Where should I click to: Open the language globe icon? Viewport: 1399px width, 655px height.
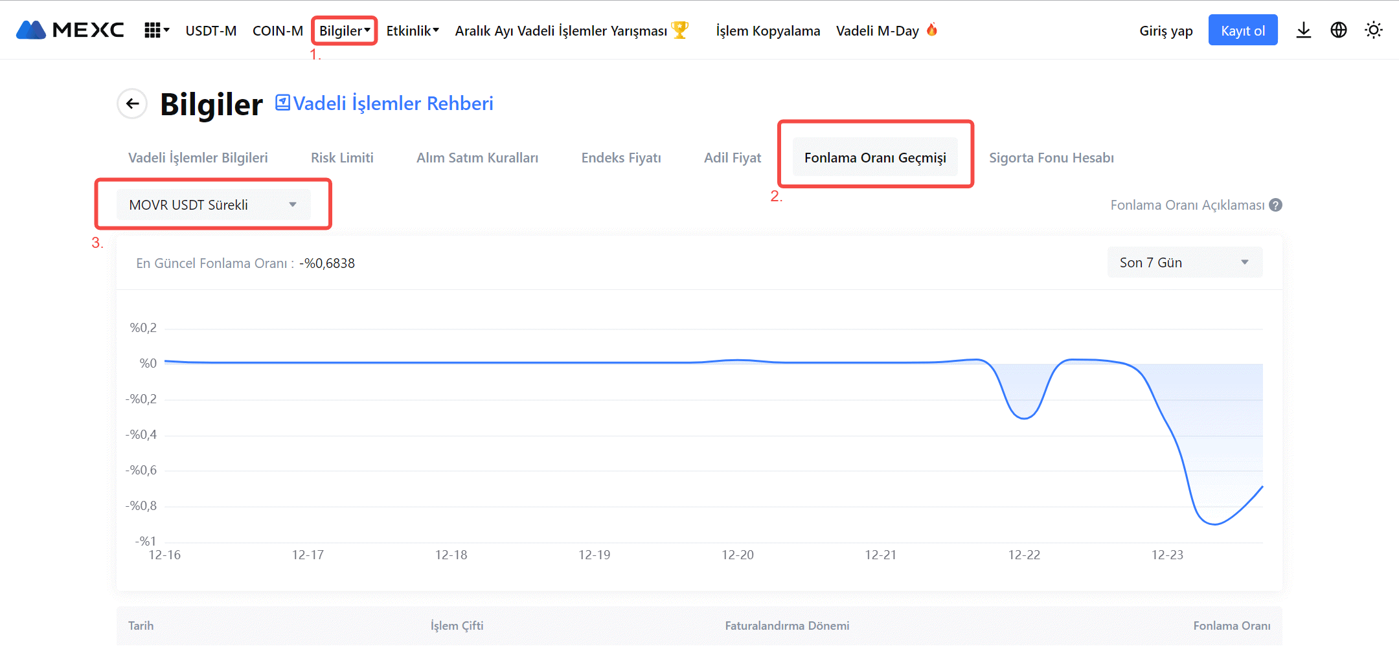tap(1338, 30)
